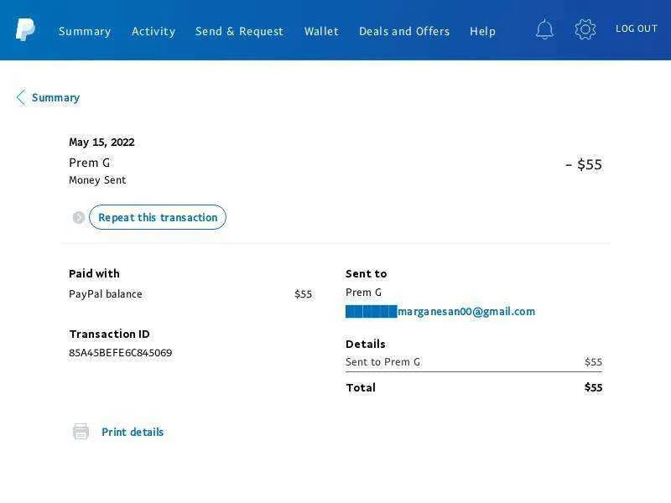Click the PayPal logo icon
This screenshot has height=503, width=671.
(x=25, y=29)
